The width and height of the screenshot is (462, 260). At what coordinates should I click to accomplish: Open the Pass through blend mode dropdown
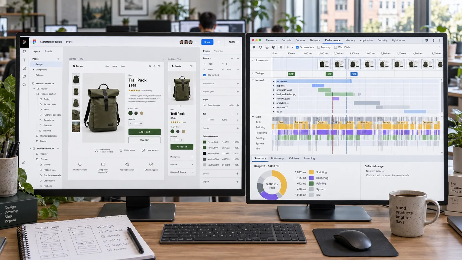pos(215,105)
